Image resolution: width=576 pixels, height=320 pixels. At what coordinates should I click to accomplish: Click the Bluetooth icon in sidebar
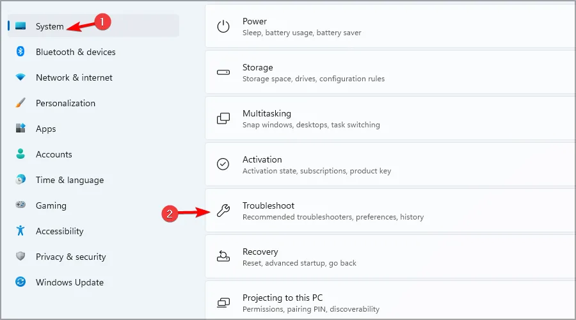(x=21, y=52)
